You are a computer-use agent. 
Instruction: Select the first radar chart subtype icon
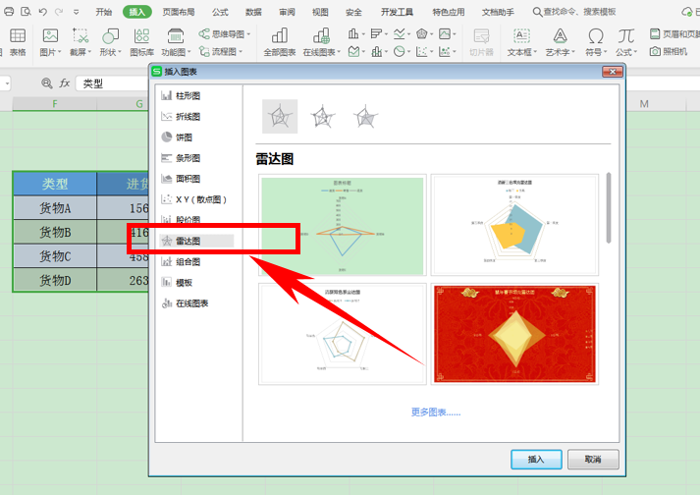[x=280, y=117]
